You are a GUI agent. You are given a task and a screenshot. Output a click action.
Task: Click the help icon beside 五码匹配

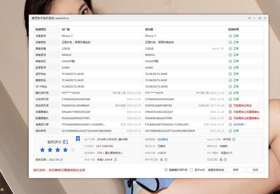225,160
